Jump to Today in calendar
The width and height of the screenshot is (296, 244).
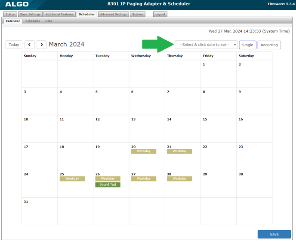pyautogui.click(x=14, y=45)
